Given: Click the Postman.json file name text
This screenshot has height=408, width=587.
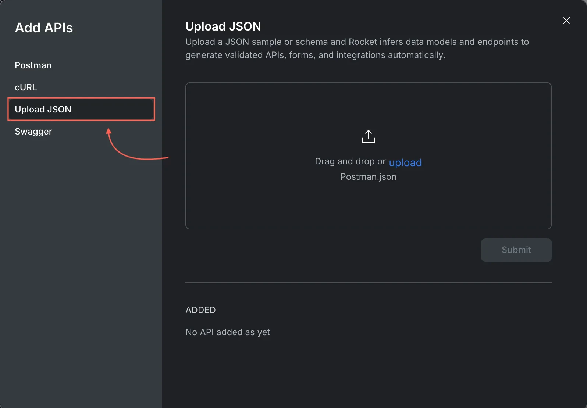Looking at the screenshot, I should pyautogui.click(x=368, y=177).
